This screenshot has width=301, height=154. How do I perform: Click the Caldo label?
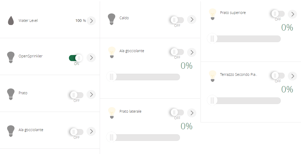[x=124, y=18]
